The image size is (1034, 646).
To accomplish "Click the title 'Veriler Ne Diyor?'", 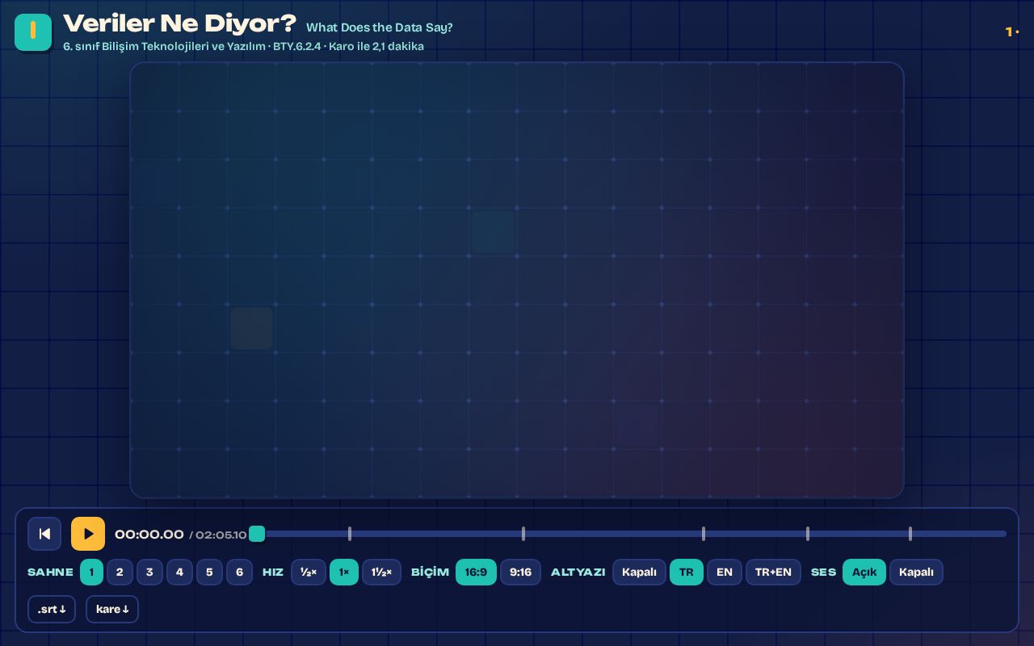I will pos(179,23).
